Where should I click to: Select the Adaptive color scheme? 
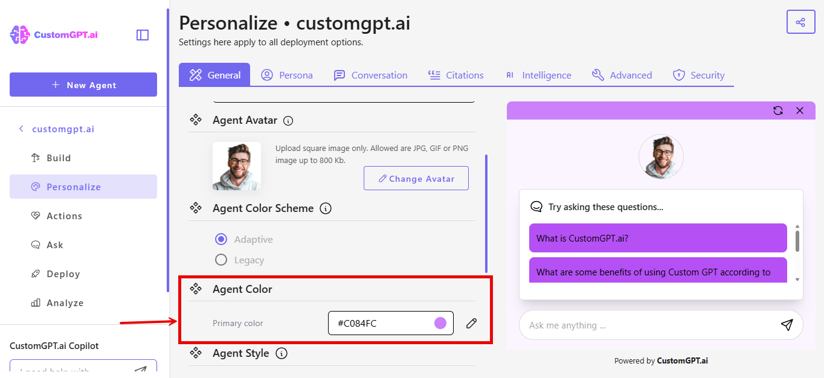(x=221, y=240)
